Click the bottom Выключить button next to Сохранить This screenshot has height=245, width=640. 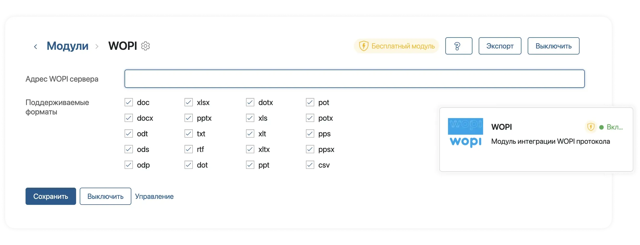tap(105, 196)
